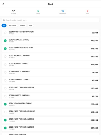Image resolution: width=101 pixels, height=135 pixels.
Task: Click the £12,999 price
Action: pyautogui.click(x=95, y=112)
